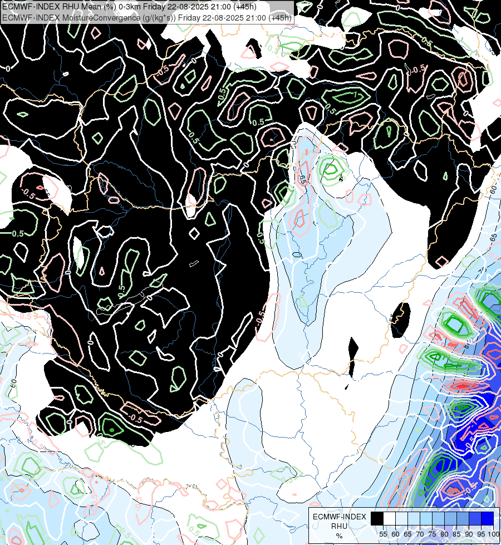Click the 'ECMWF-INDEX MoistureConvergence' title line

(x=147, y=18)
